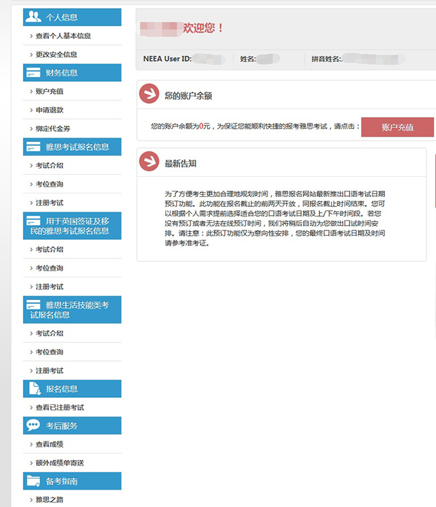Click 注册考试 under the UK visa IELTS section
Image resolution: width=436 pixels, height=507 pixels.
[50, 287]
